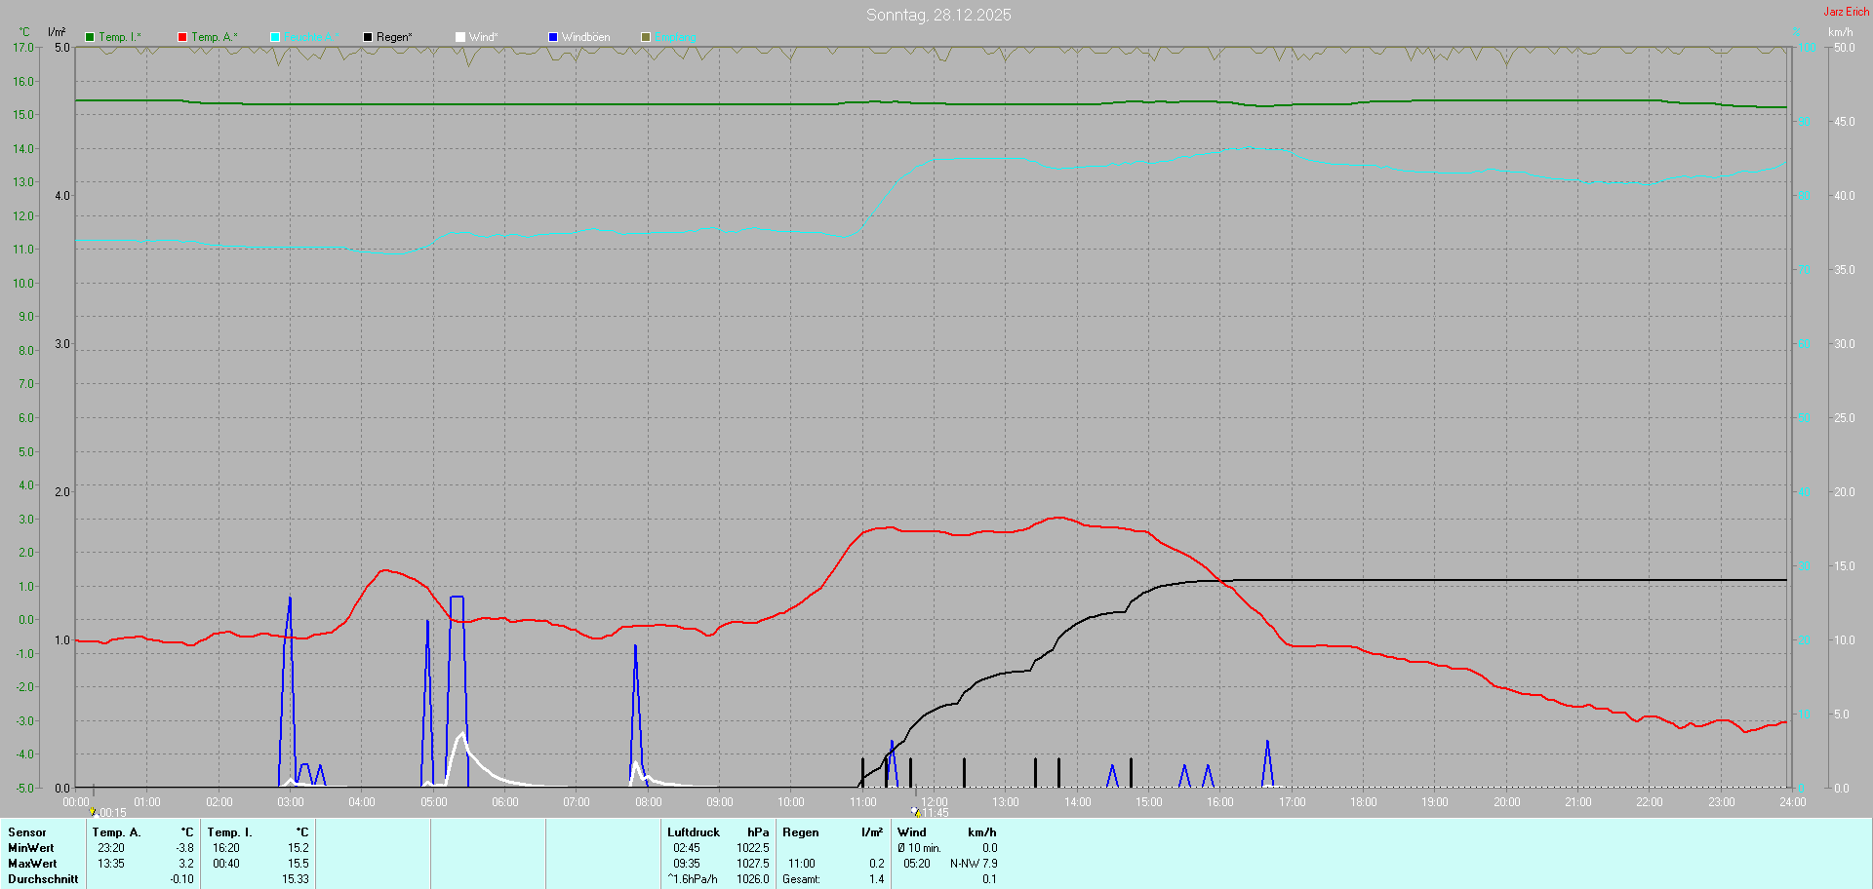Click the 'Jarz Erich' credit text

tap(1847, 12)
